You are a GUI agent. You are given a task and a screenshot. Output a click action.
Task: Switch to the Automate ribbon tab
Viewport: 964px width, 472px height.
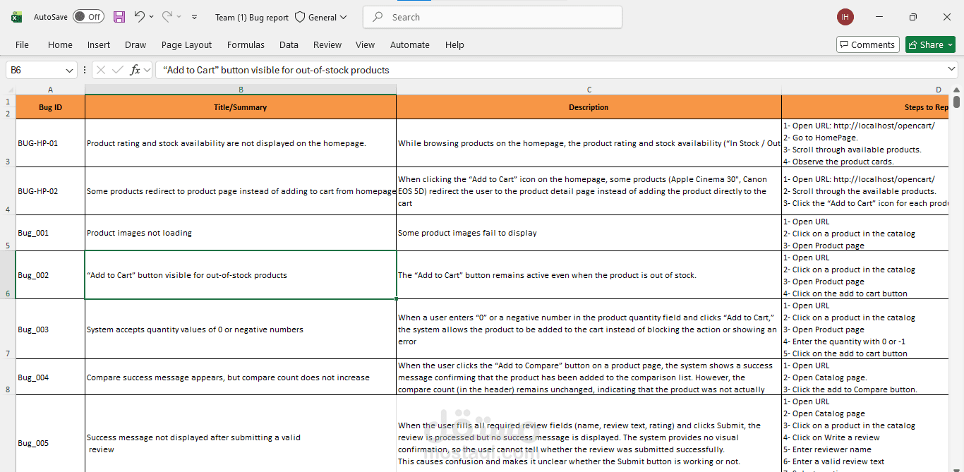[x=410, y=44]
